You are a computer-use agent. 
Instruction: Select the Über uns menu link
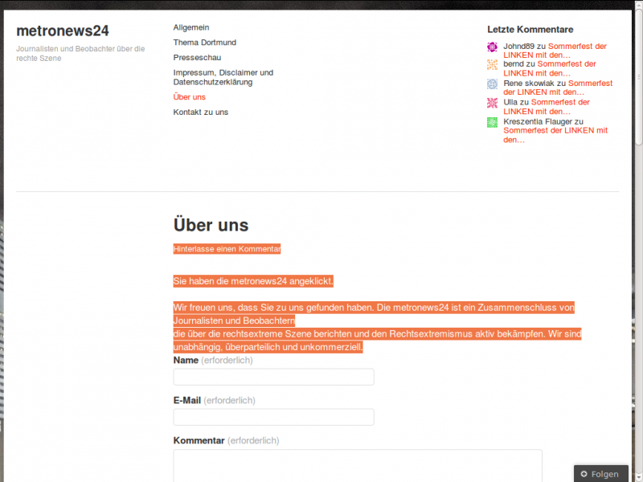click(189, 97)
